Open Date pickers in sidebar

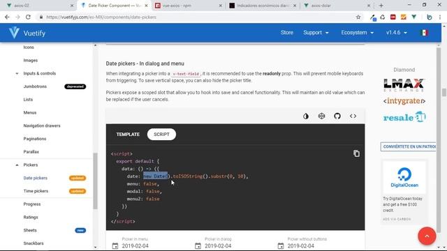36,178
